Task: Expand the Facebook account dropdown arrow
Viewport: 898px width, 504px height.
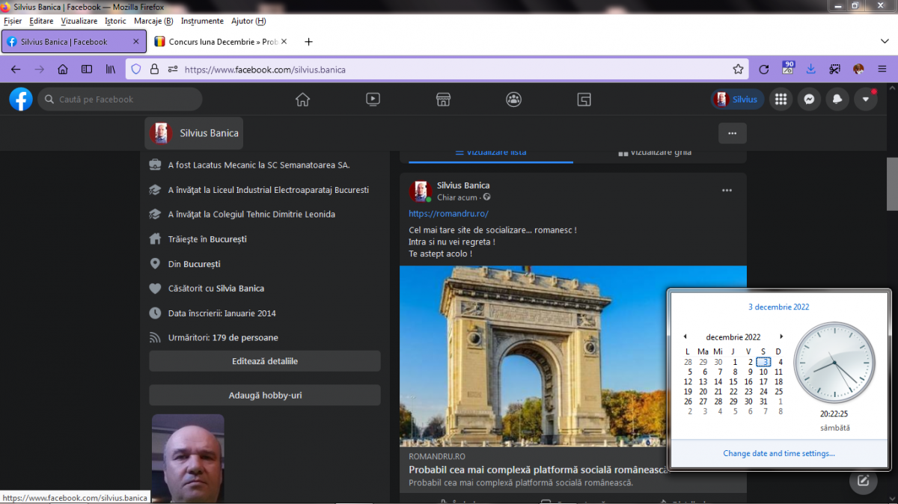Action: 866,99
